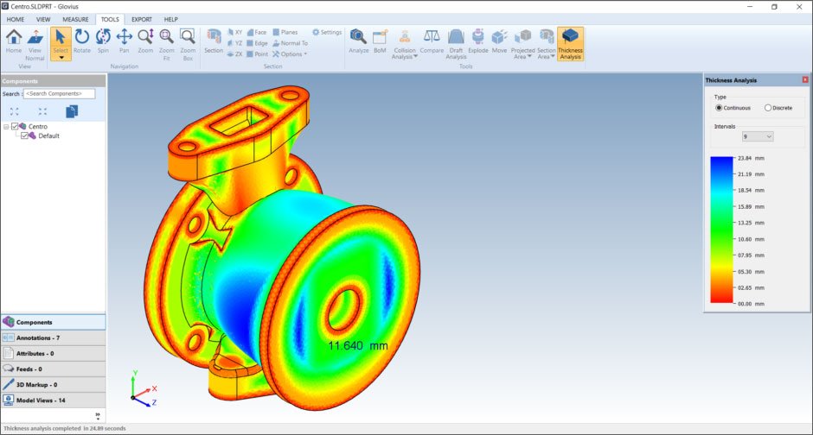Image resolution: width=813 pixels, height=435 pixels.
Task: Open the Intervals dropdown
Action: pyautogui.click(x=758, y=136)
